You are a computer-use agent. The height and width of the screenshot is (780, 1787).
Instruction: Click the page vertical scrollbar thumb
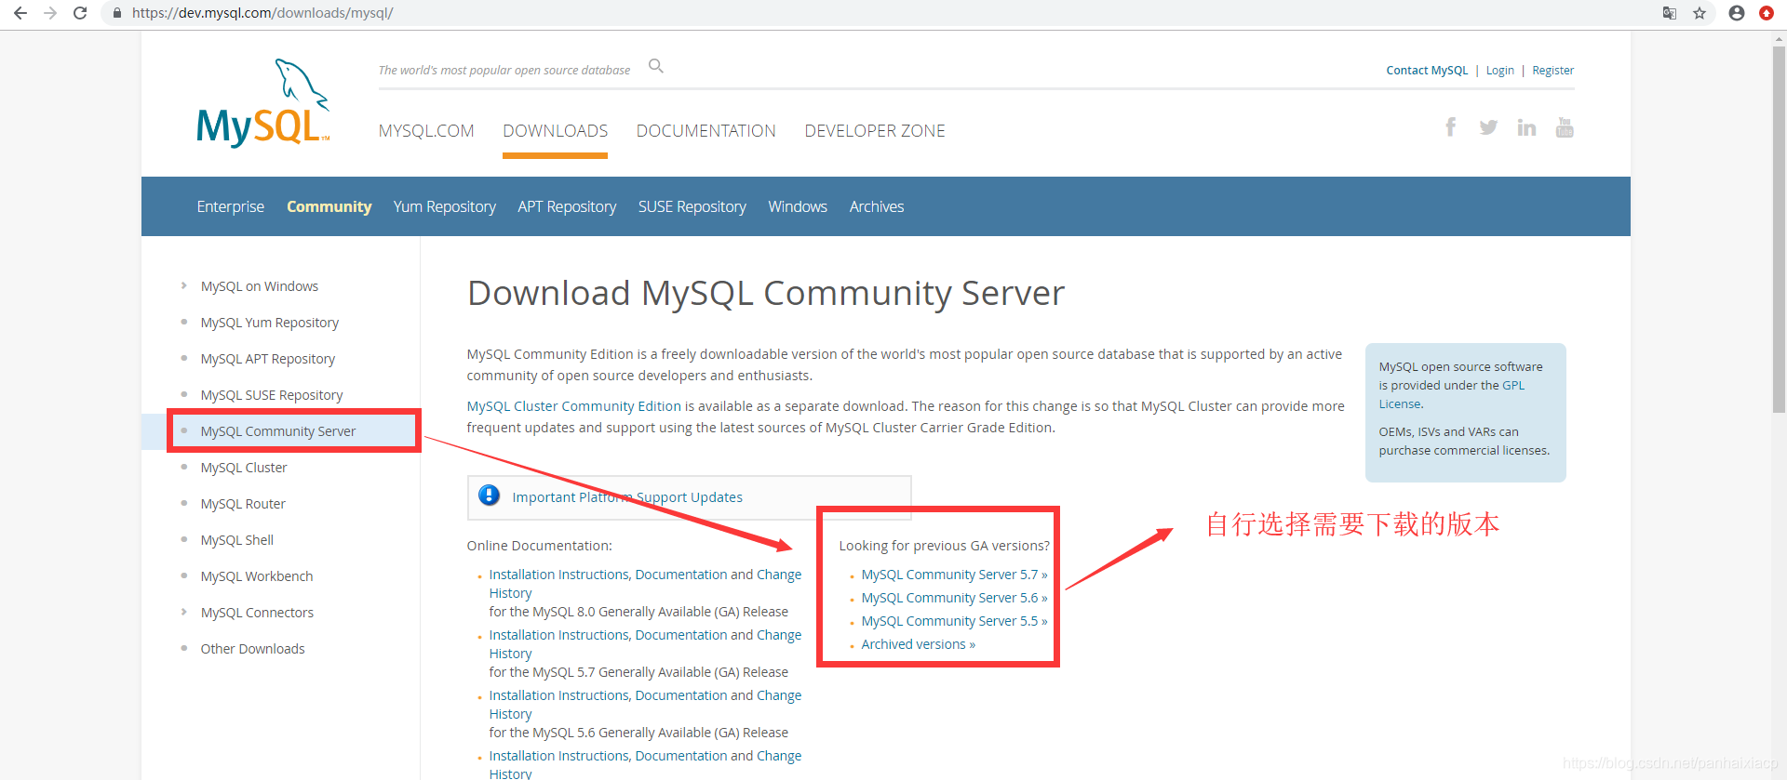(x=1779, y=229)
